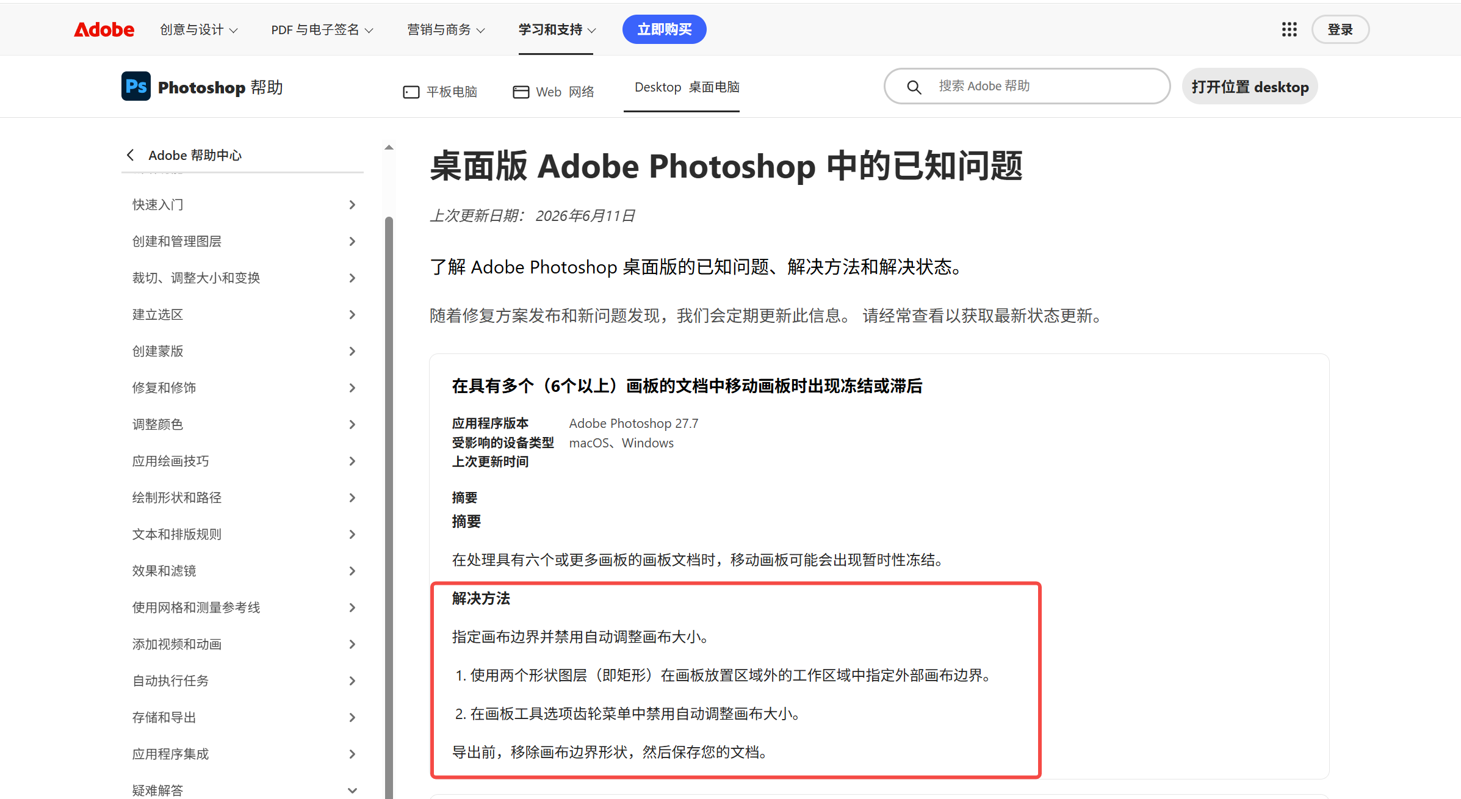Viewport: 1461px width, 799px height.
Task: Click the 搜索 Adobe 帮助 search field
Action: [1027, 86]
